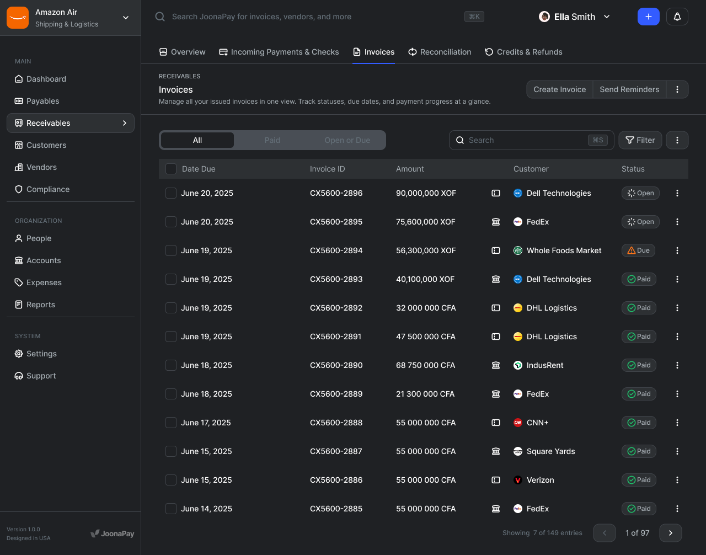
Task: Click the Square Yards logo
Action: point(518,451)
